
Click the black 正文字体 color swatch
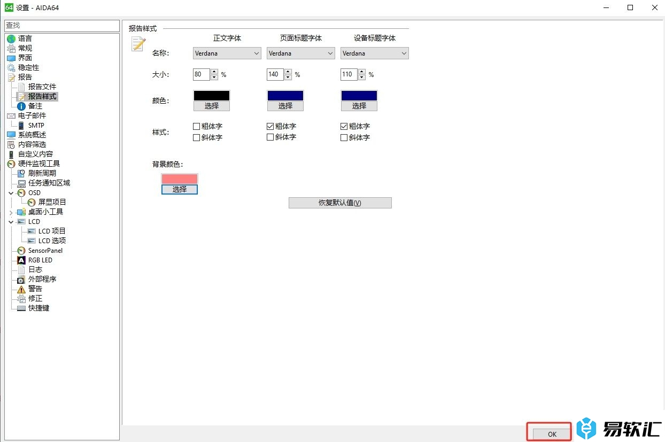pyautogui.click(x=212, y=96)
